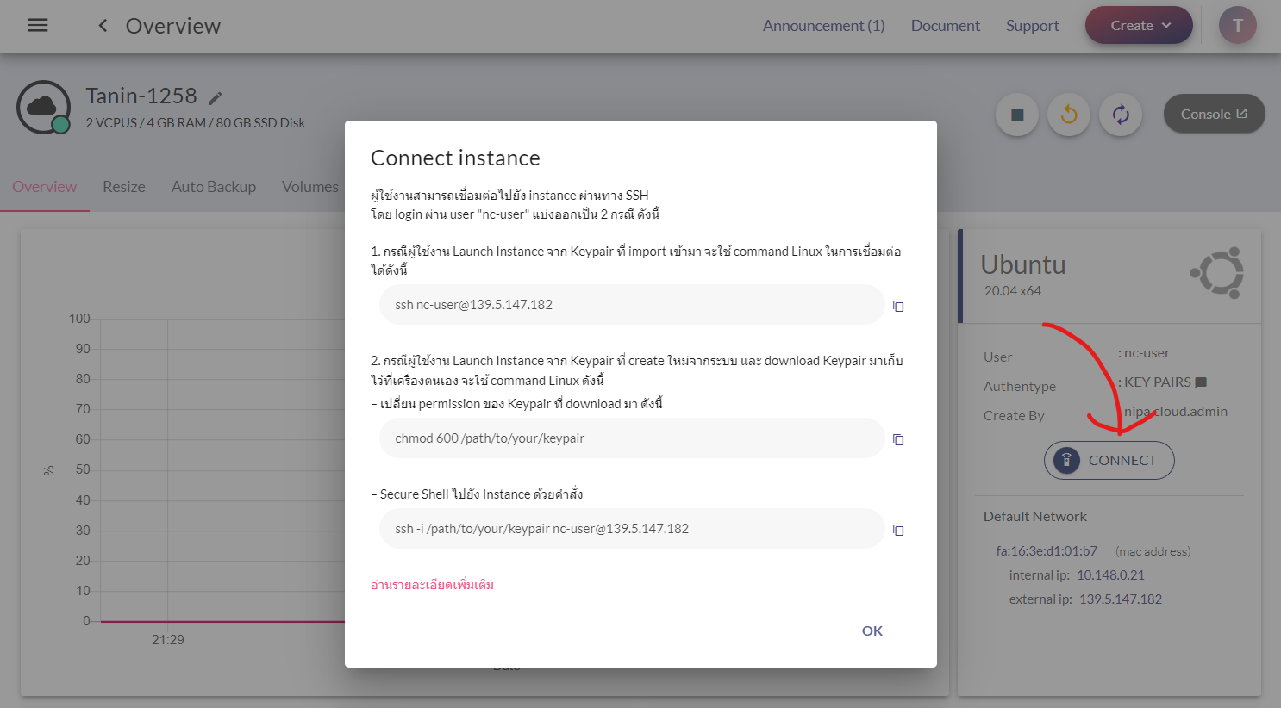
Task: Click the Tanin-1258 instance name
Action: [141, 96]
